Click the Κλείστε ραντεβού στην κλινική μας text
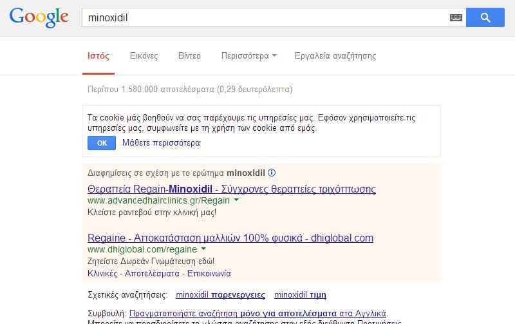 coord(152,213)
